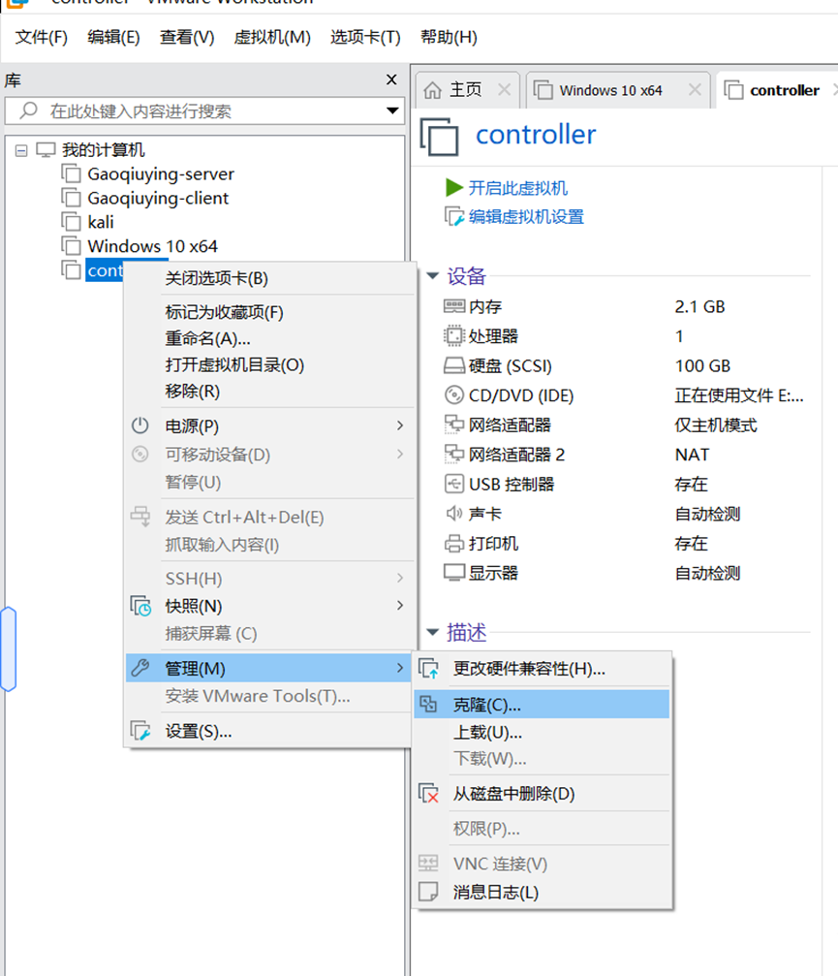Click the NAT network adapter value
Screen dimensions: 838x976
pos(692,455)
